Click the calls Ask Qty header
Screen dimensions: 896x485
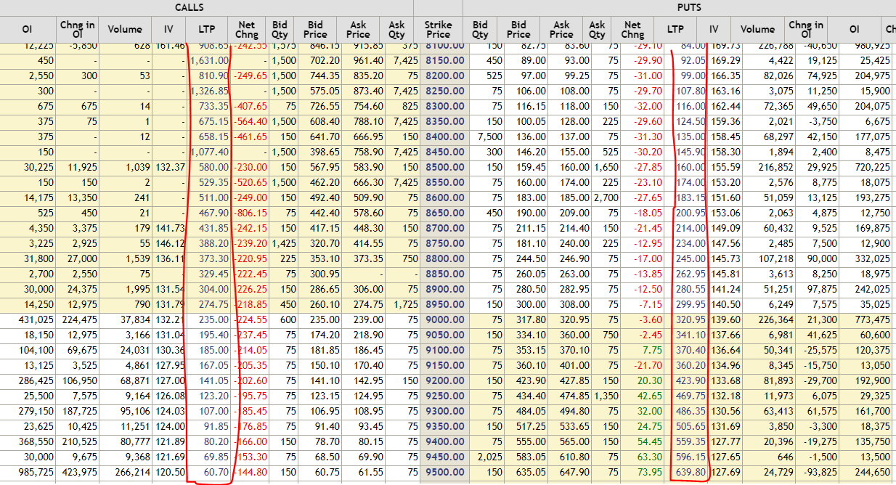point(396,30)
